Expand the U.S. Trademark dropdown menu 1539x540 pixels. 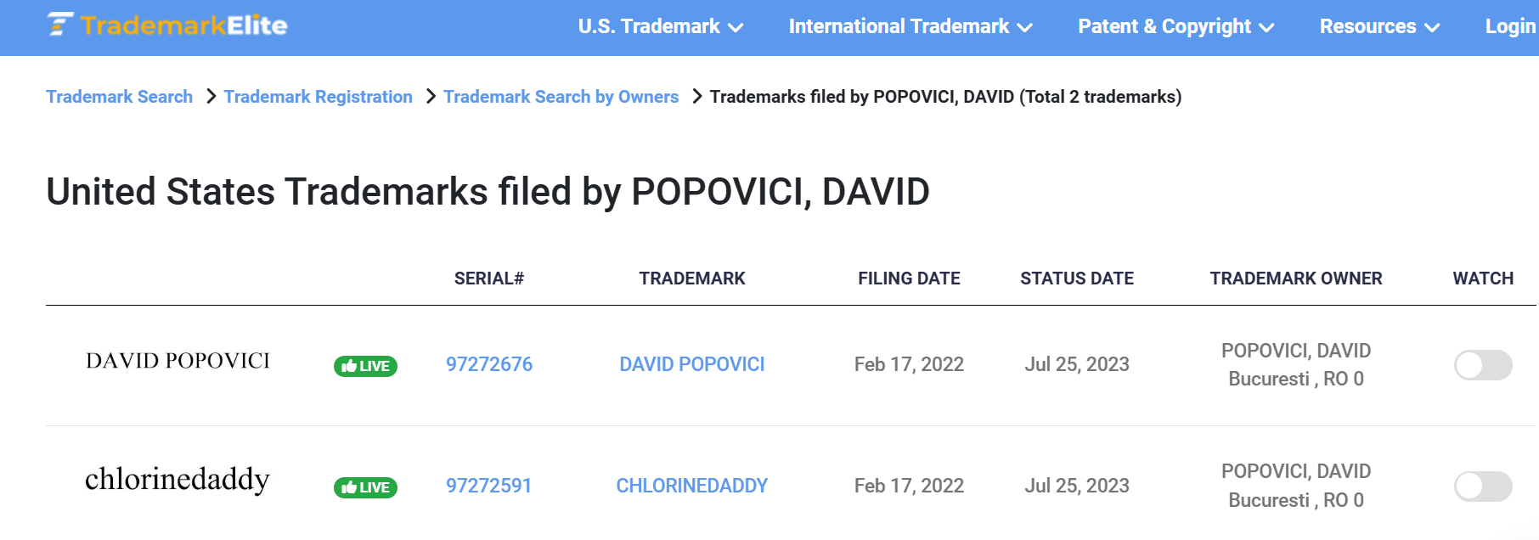pos(661,26)
